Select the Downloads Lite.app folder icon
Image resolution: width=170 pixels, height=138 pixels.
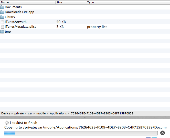click(2, 12)
